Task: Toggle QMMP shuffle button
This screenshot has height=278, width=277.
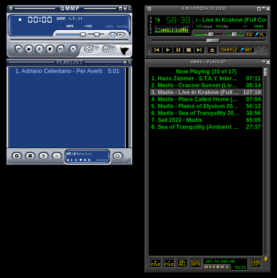Action: point(88,49)
